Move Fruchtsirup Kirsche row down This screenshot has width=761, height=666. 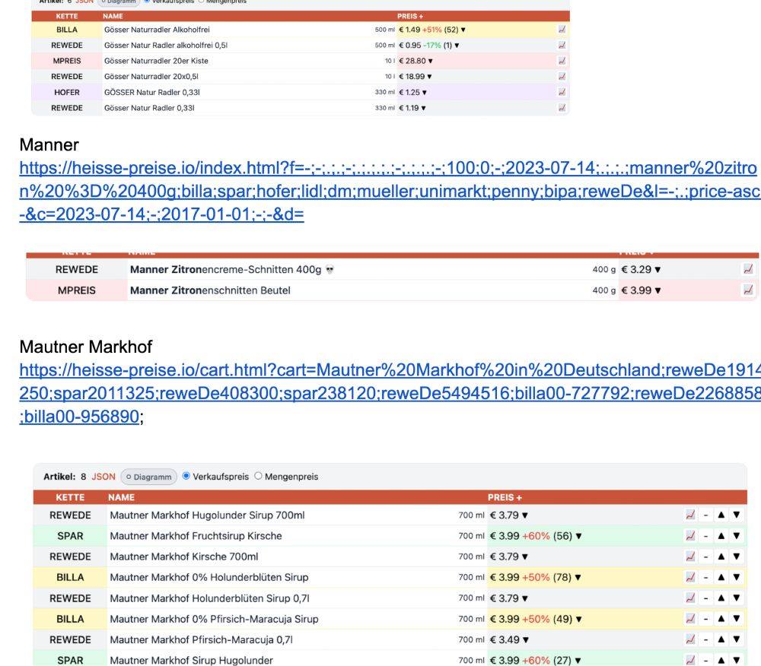737,535
